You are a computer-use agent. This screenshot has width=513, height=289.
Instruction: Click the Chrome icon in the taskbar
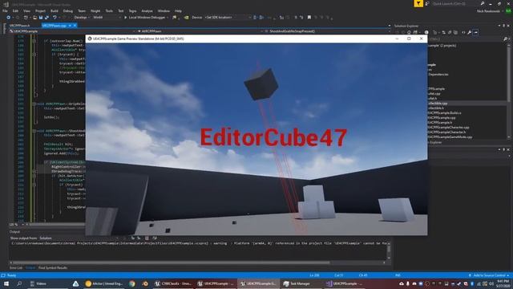click(131, 283)
